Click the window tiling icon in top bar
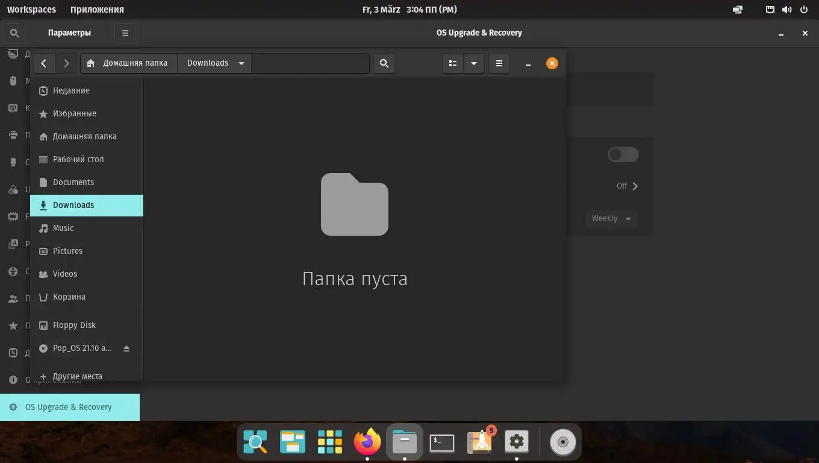The height and width of the screenshot is (463, 819). coord(738,10)
